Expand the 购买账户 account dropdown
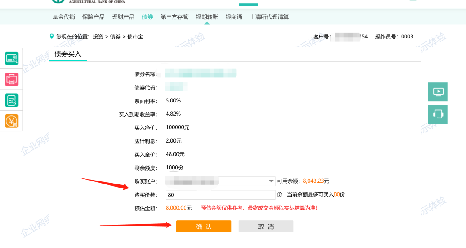 271,181
